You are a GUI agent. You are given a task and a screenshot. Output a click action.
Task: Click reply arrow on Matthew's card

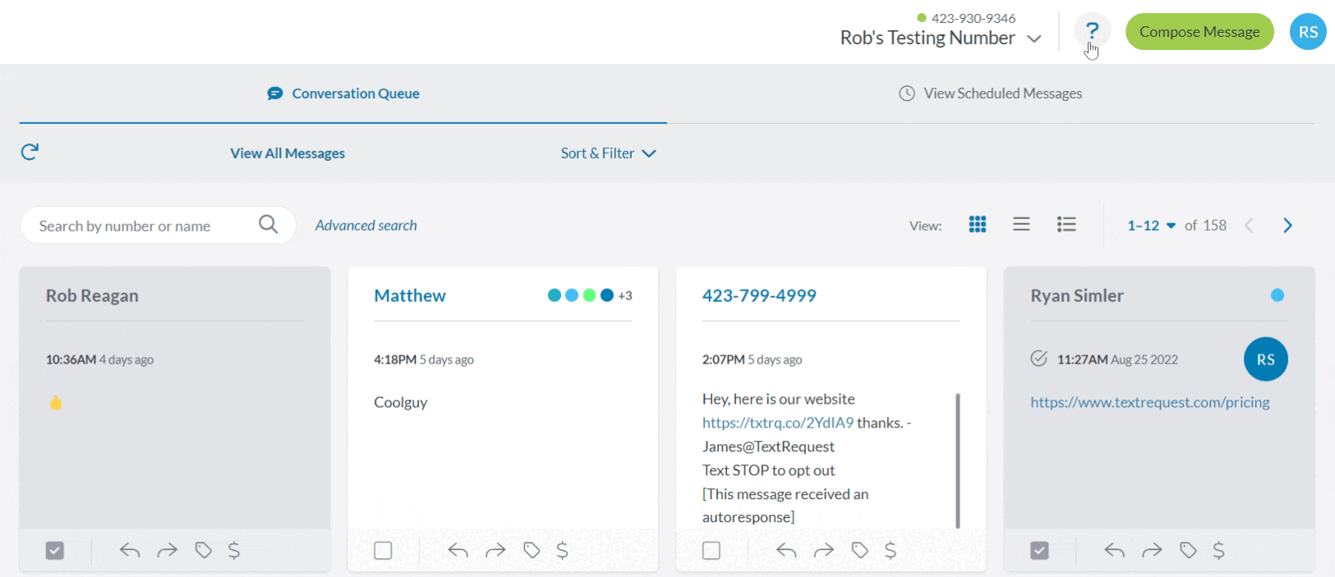click(x=458, y=551)
